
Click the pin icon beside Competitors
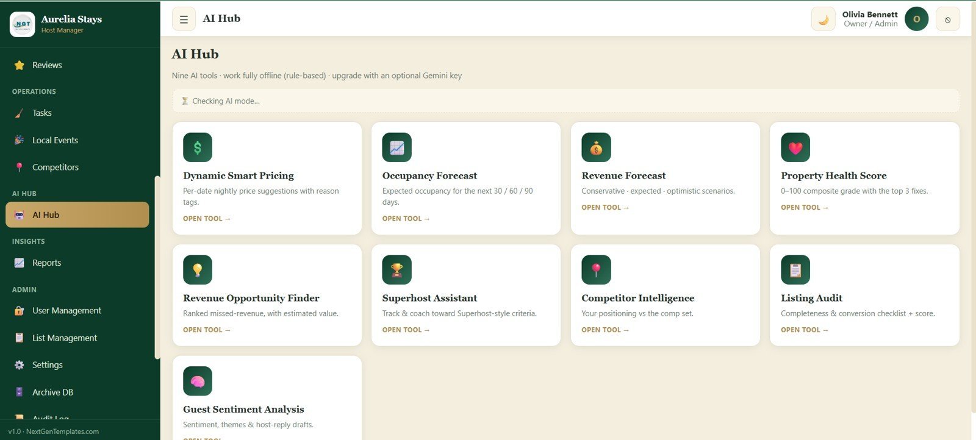(20, 167)
